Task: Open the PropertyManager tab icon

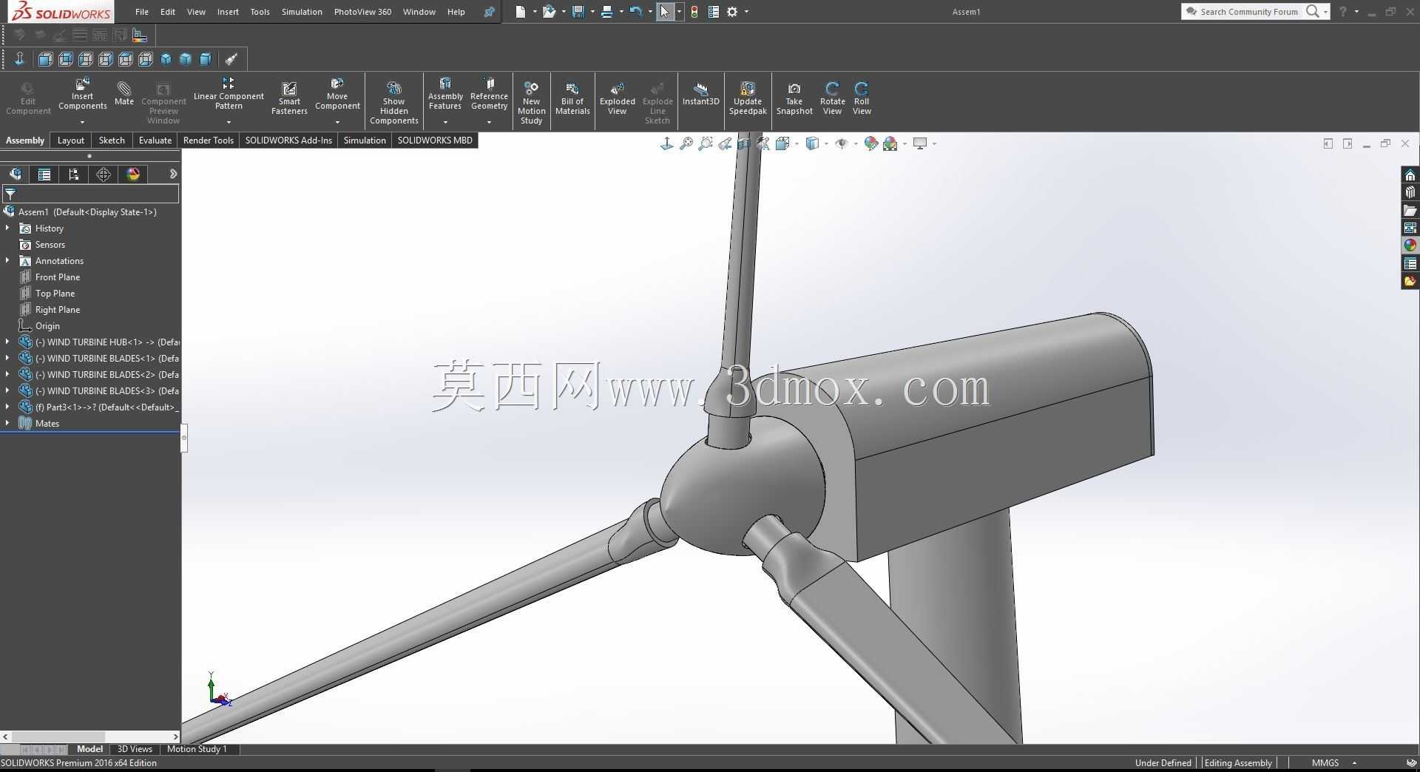Action: pyautogui.click(x=44, y=175)
